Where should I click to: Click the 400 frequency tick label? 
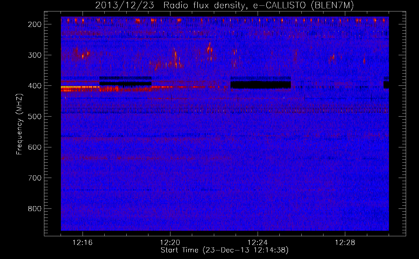click(35, 86)
